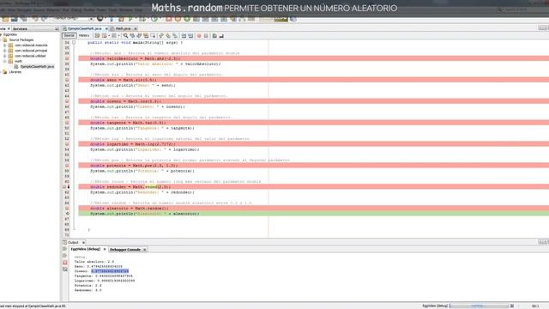Screen dimensions: 549x309
Task: Click the Find Previous Occurrence icon
Action: pos(132,36)
